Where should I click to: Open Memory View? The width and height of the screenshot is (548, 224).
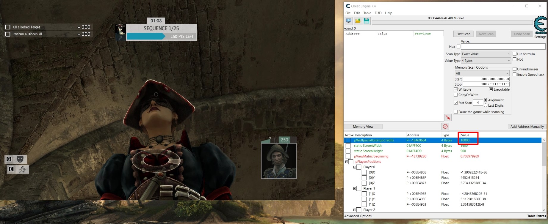[x=363, y=127]
